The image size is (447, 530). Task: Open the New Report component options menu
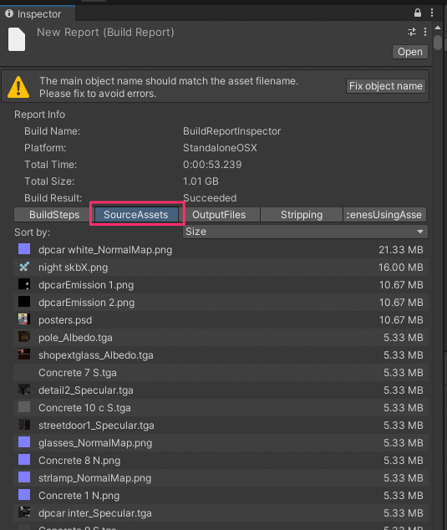coord(425,32)
